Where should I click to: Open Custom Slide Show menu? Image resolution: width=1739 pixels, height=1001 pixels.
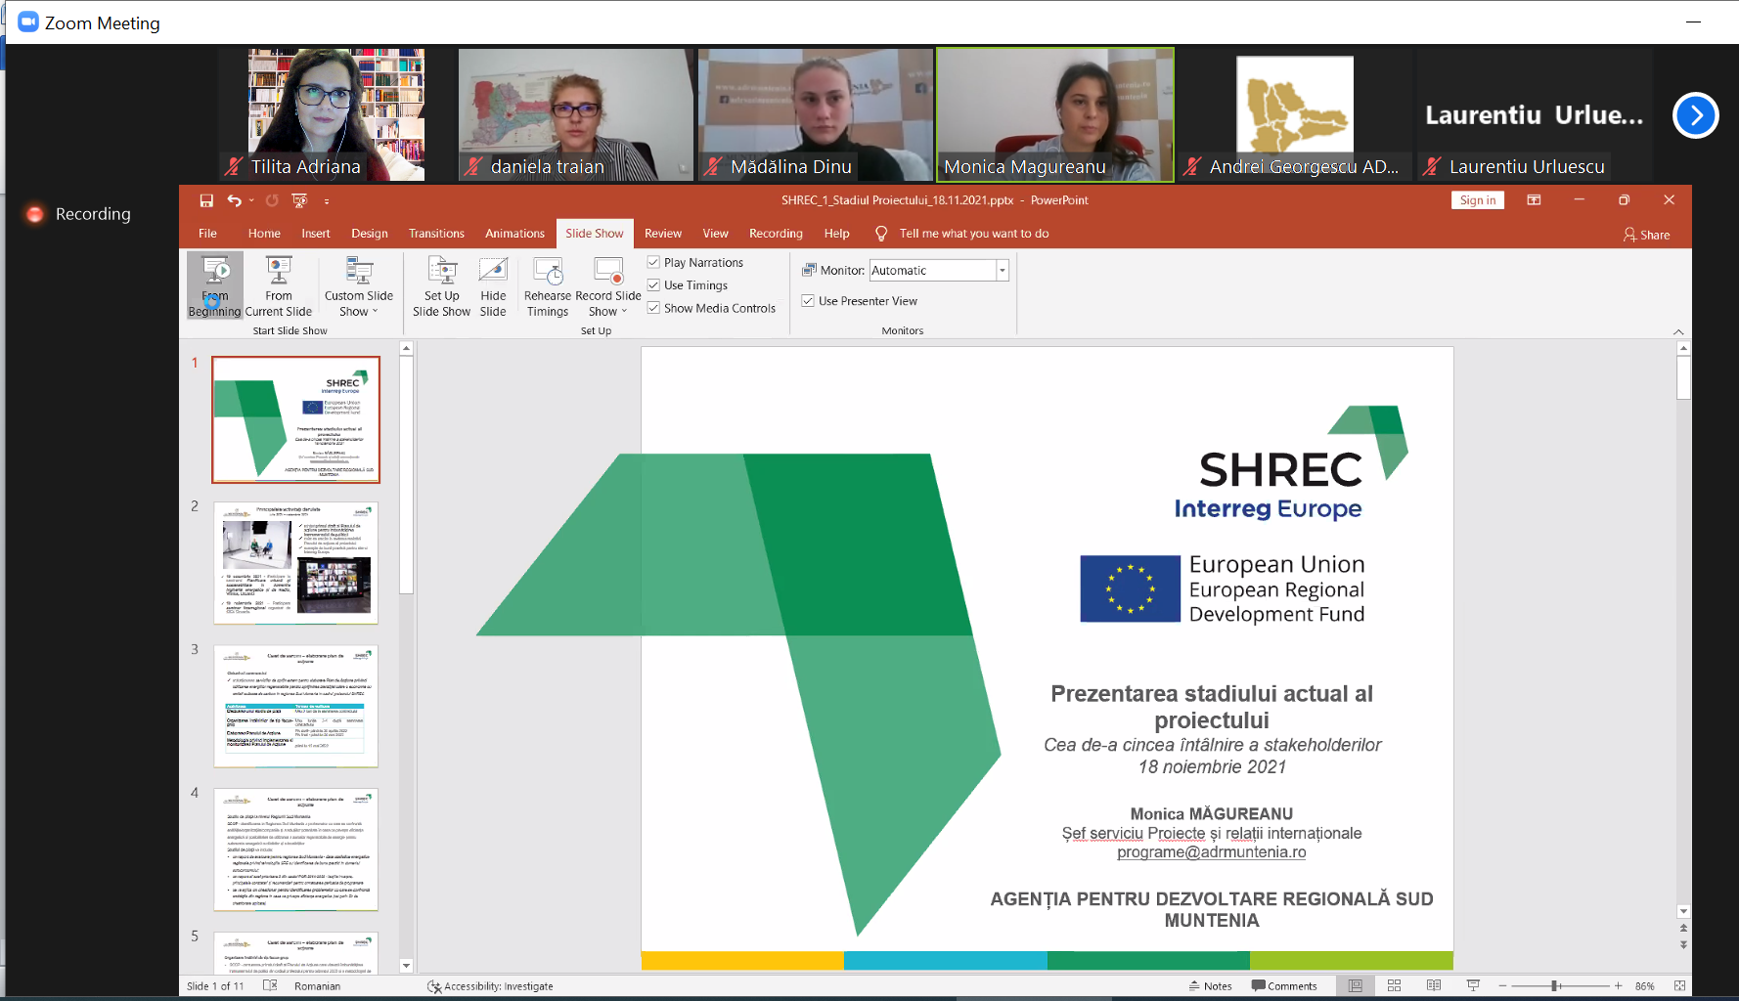(359, 285)
